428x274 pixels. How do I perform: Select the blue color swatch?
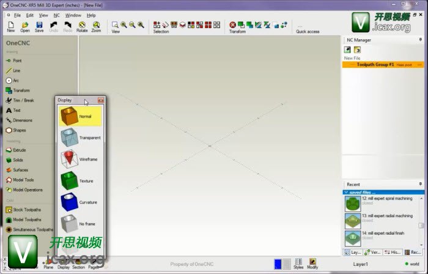pyautogui.click(x=278, y=264)
